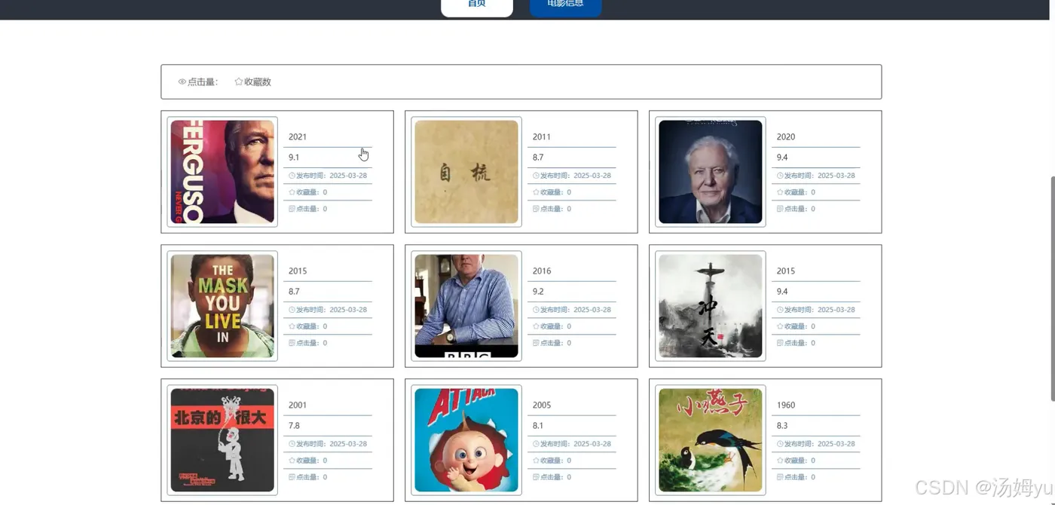Click the favorites star icon on the 1960 card
1055x505 pixels.
pos(780,461)
